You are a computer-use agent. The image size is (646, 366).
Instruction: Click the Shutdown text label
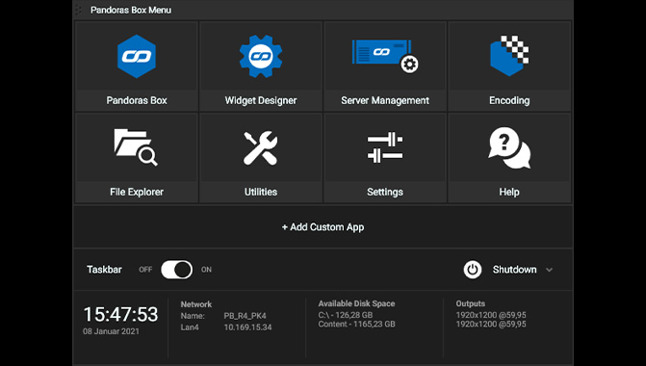514,270
